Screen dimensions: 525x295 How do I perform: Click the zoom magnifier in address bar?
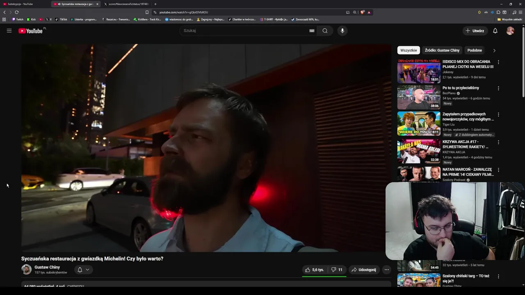point(355,12)
